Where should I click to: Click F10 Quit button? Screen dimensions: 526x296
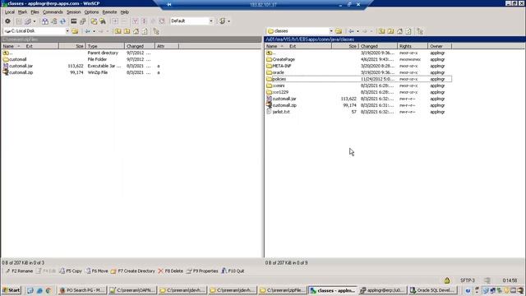(233, 271)
